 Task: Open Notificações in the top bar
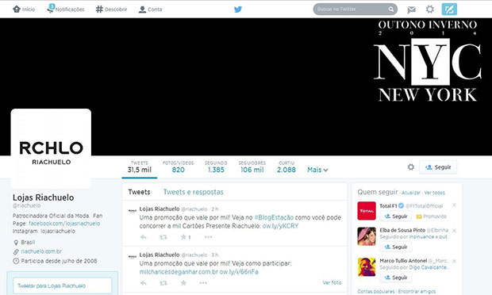click(66, 9)
